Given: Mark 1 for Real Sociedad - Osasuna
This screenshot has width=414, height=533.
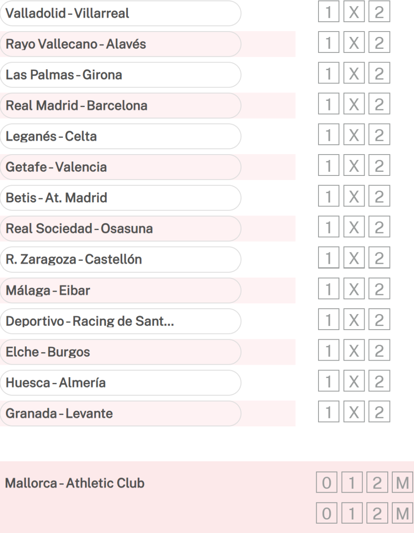Looking at the screenshot, I should pos(328,229).
